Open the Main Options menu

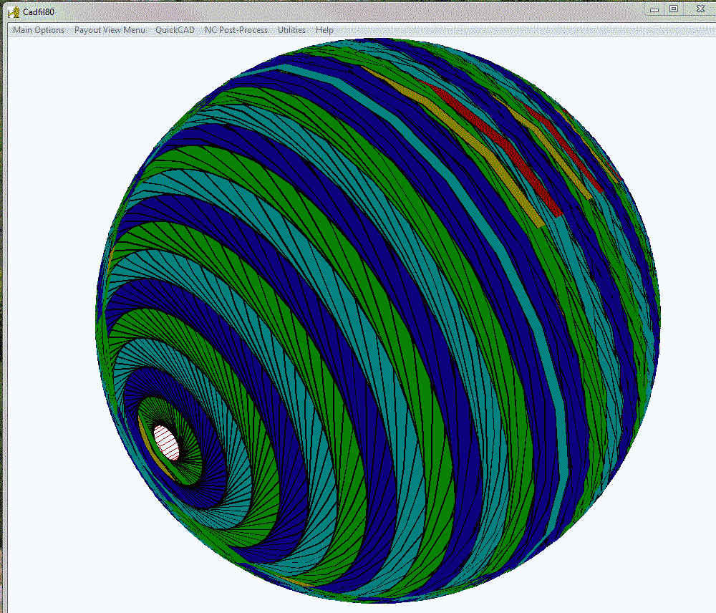[39, 30]
